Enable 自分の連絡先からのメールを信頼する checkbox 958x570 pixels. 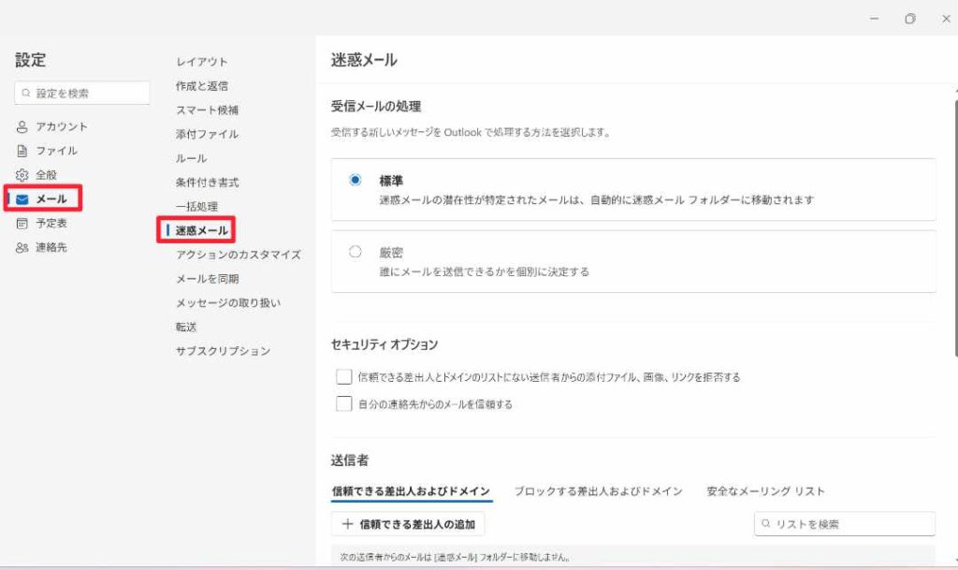(343, 404)
